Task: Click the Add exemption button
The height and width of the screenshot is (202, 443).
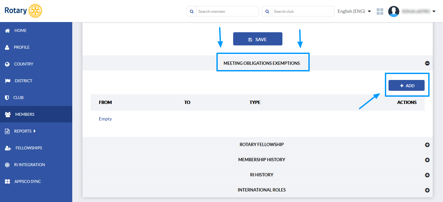Action: (x=407, y=86)
